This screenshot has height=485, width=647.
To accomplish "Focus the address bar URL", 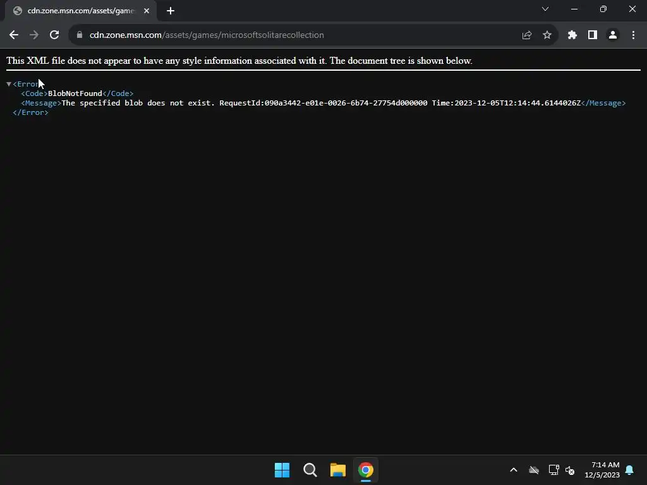I will point(207,35).
